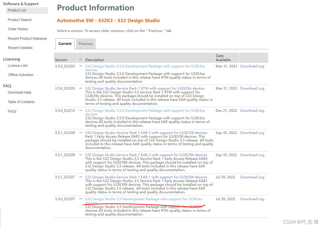Open Download Log for S32K39x Service Pack
The width and height of the screenshot is (323, 227).
pos(252,88)
